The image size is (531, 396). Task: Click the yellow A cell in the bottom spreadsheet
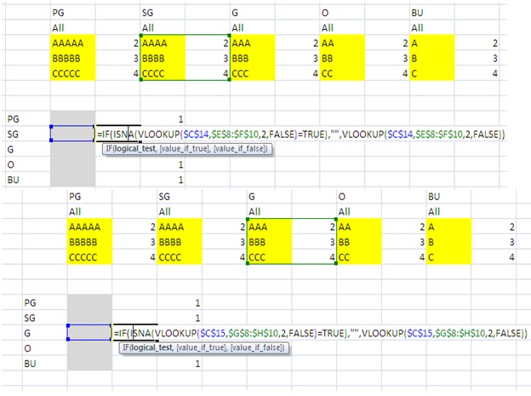[449, 227]
